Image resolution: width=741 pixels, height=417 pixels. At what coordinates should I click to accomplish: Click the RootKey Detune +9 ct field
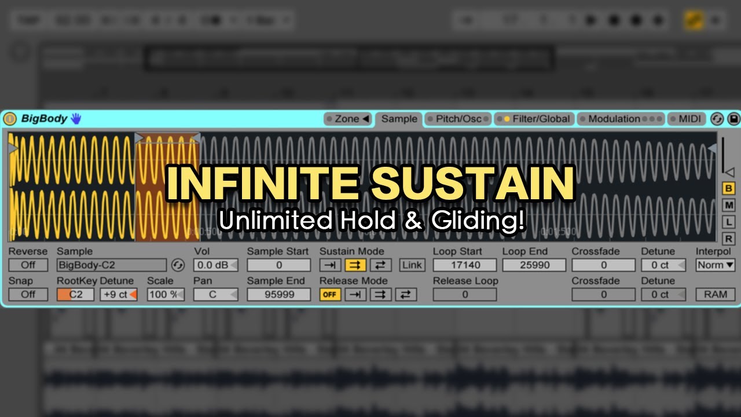point(118,294)
